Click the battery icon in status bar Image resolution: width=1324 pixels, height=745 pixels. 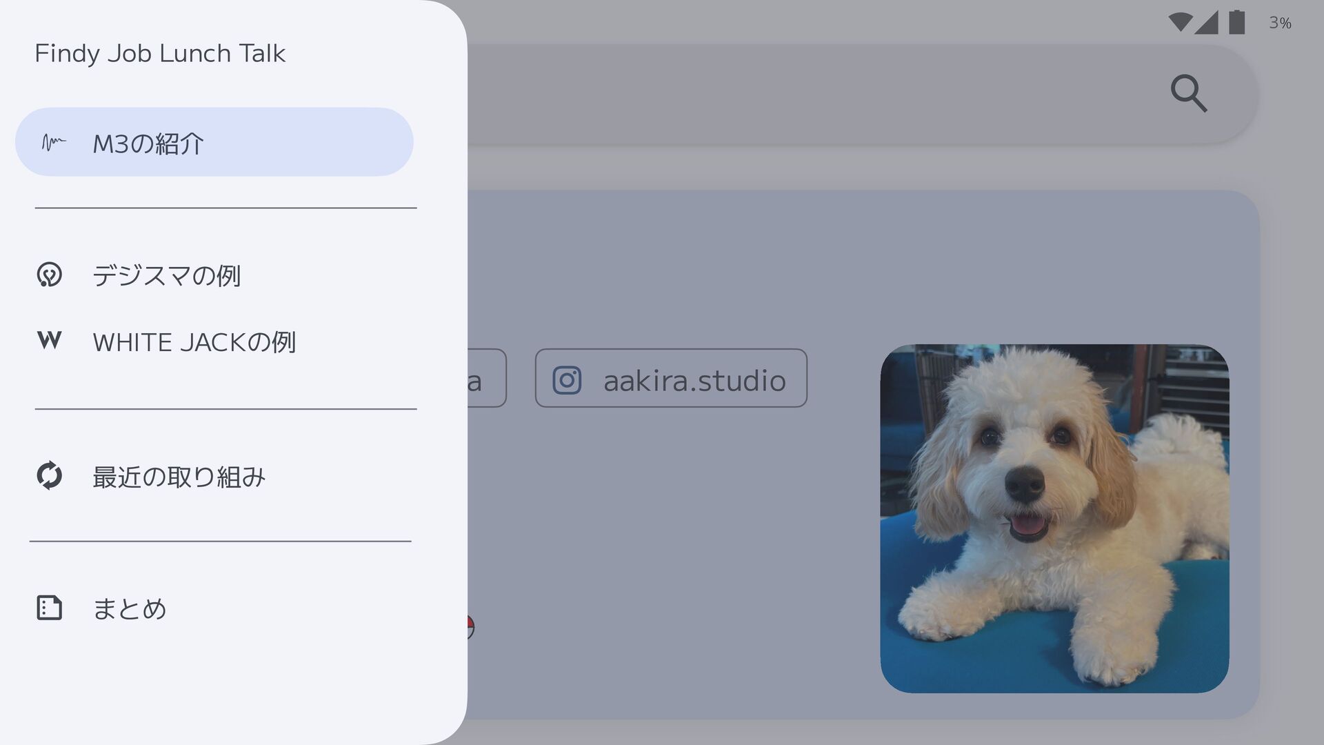(1237, 22)
